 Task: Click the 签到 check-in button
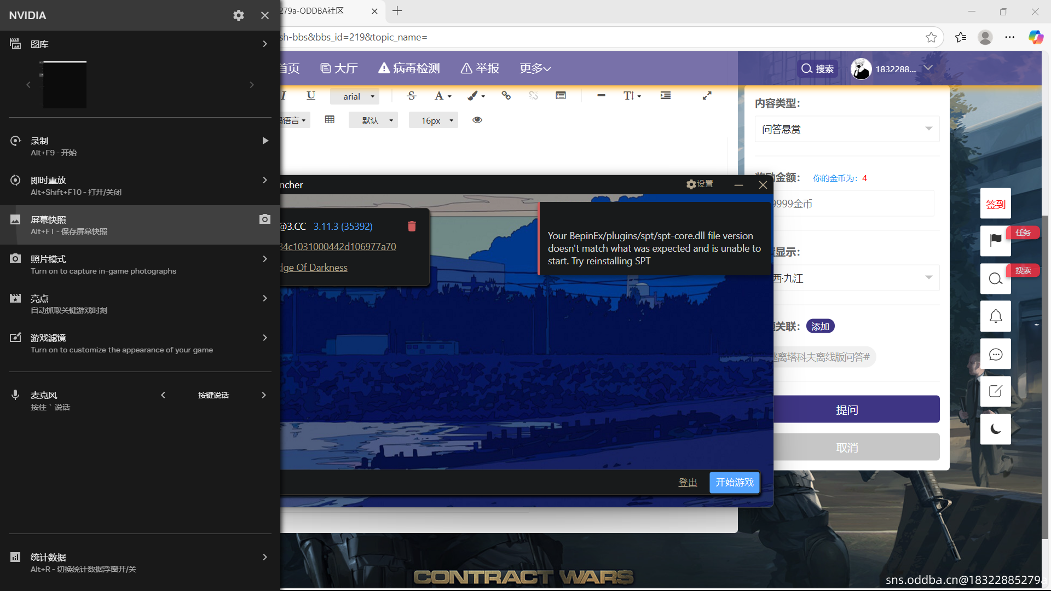pyautogui.click(x=996, y=204)
